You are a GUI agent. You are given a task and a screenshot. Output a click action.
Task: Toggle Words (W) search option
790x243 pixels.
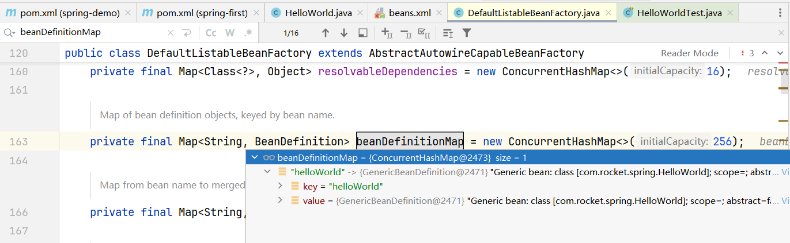[230, 33]
